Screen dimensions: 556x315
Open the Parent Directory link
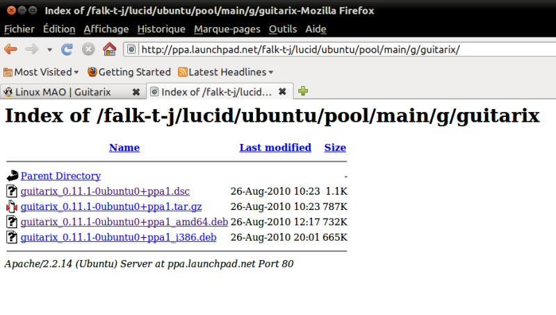[x=60, y=176]
